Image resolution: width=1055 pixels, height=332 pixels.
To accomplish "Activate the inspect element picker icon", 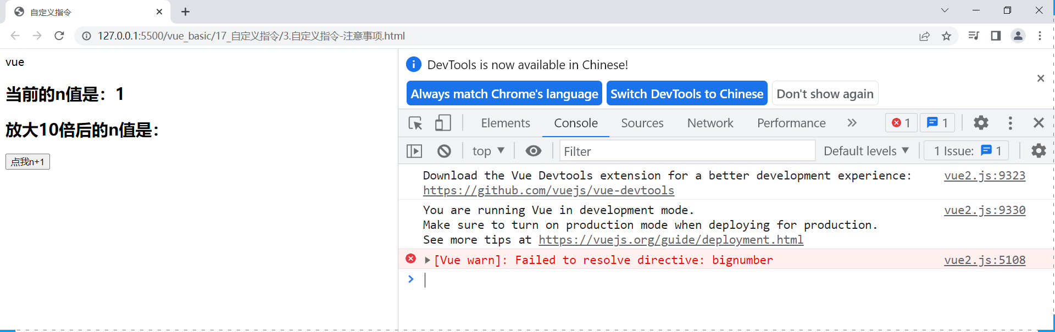I will [415, 123].
